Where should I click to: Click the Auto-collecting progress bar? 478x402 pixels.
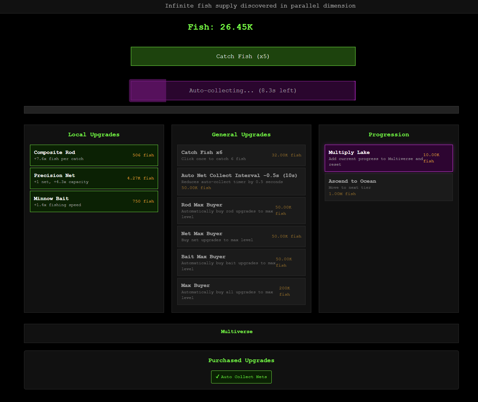(243, 90)
